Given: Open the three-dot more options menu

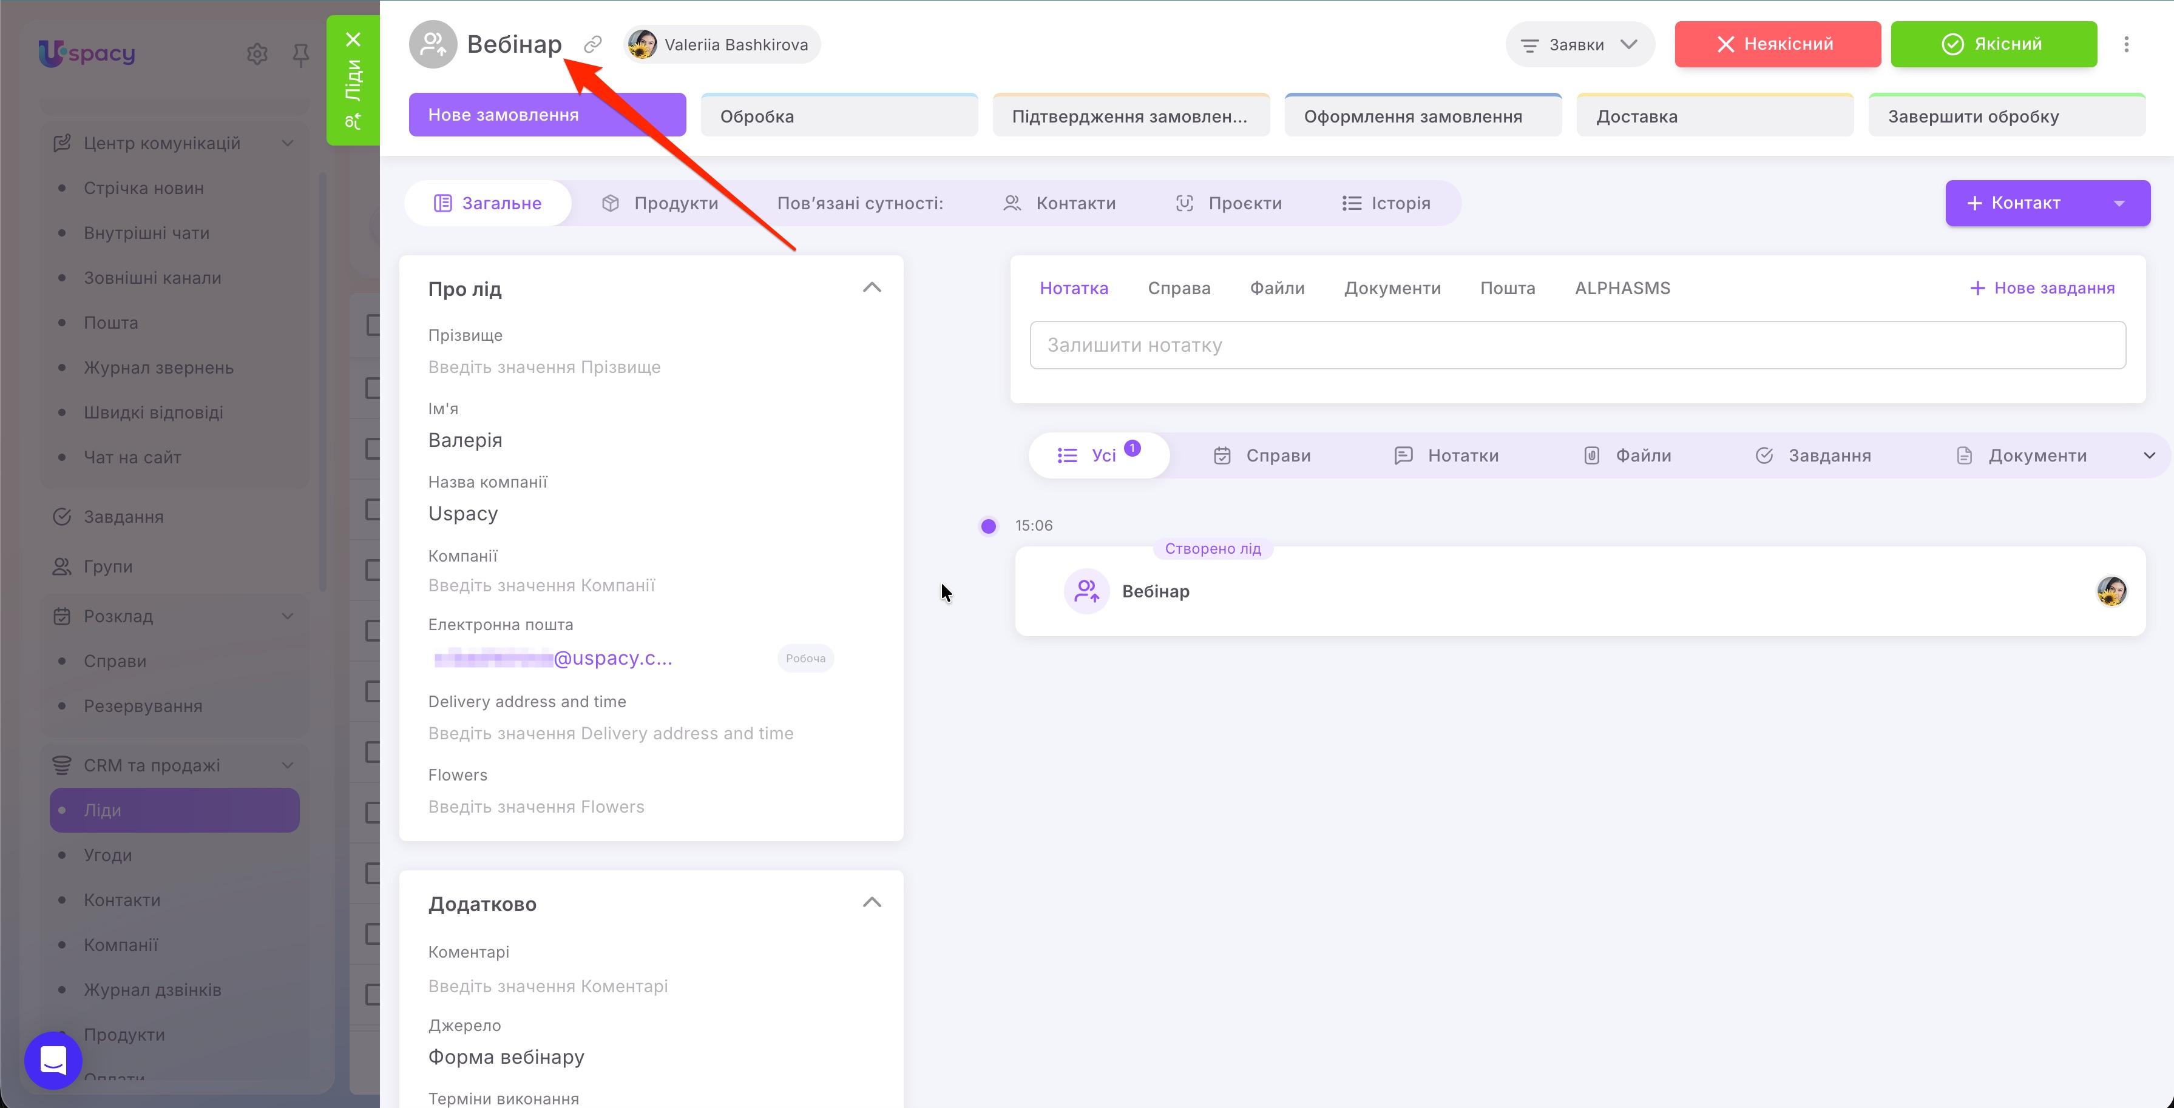Looking at the screenshot, I should coord(2126,44).
